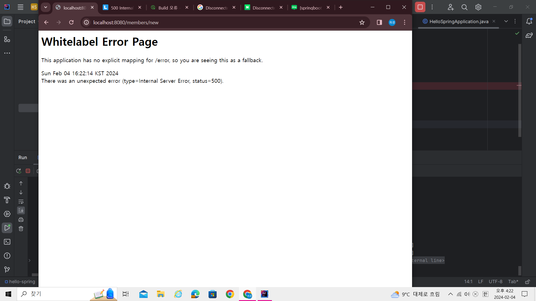Go back in Chrome
Image resolution: width=536 pixels, height=301 pixels.
(x=46, y=22)
